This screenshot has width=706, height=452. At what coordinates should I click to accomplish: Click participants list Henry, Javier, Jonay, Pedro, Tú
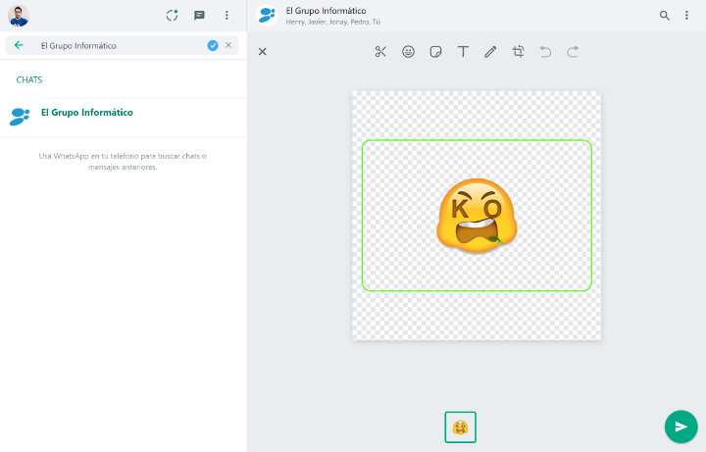tap(332, 22)
